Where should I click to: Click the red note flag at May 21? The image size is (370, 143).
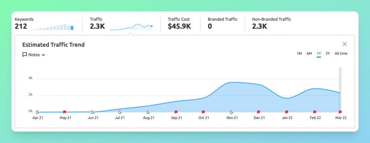65,112
